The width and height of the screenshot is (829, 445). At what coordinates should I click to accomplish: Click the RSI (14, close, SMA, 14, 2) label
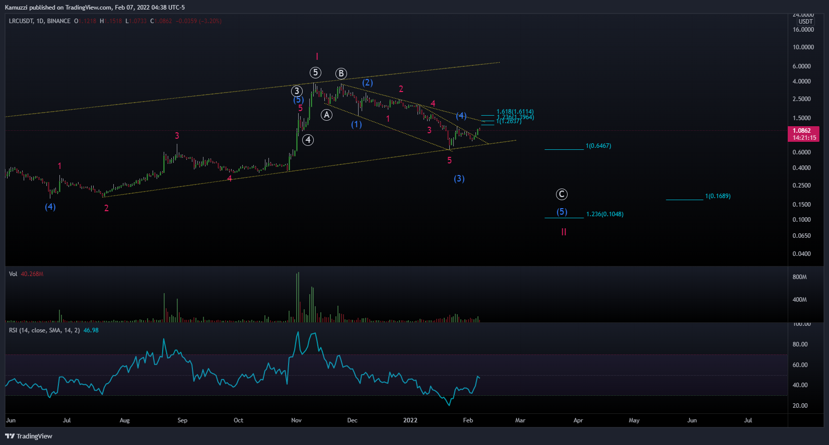44,330
